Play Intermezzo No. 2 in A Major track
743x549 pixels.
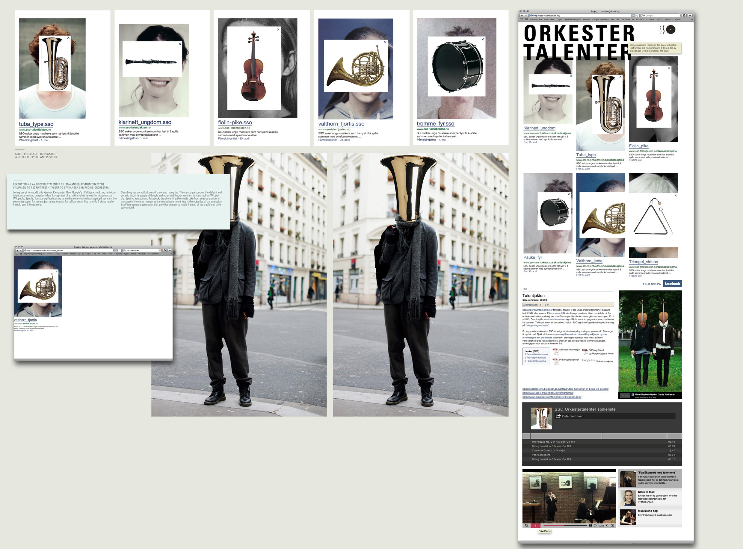coord(602,442)
